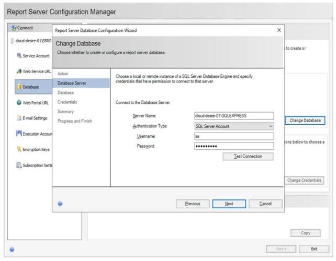Image resolution: width=336 pixels, height=261 pixels.
Task: Click the Connect icon in the sidebar
Action: (14, 28)
